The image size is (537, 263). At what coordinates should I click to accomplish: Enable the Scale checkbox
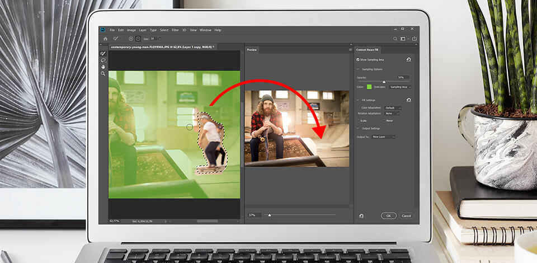click(358, 120)
